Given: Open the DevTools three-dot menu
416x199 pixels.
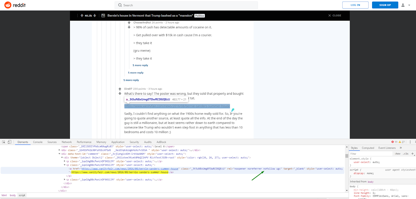Looking at the screenshot, I should (410, 142).
